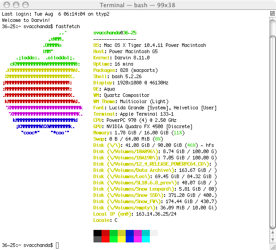Click the bright green block, bottom row
Image resolution: width=276 pixels, height=250 pixels.
click(x=114, y=239)
